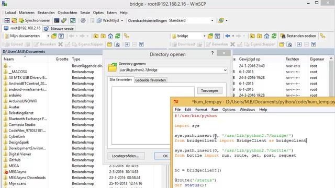This screenshot has width=335, height=188.
Task: Click the remote panel blue back arrow
Action: [x=228, y=36]
